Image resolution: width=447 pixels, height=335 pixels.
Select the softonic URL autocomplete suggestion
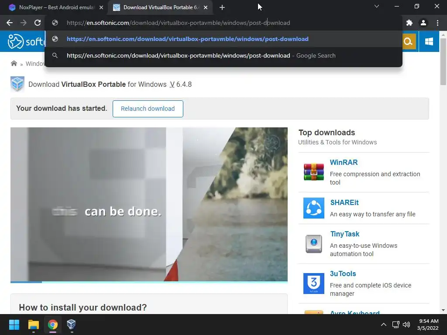tap(223, 39)
